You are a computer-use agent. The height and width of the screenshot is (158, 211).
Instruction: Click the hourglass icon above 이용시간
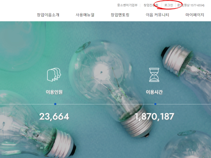[x=154, y=75]
